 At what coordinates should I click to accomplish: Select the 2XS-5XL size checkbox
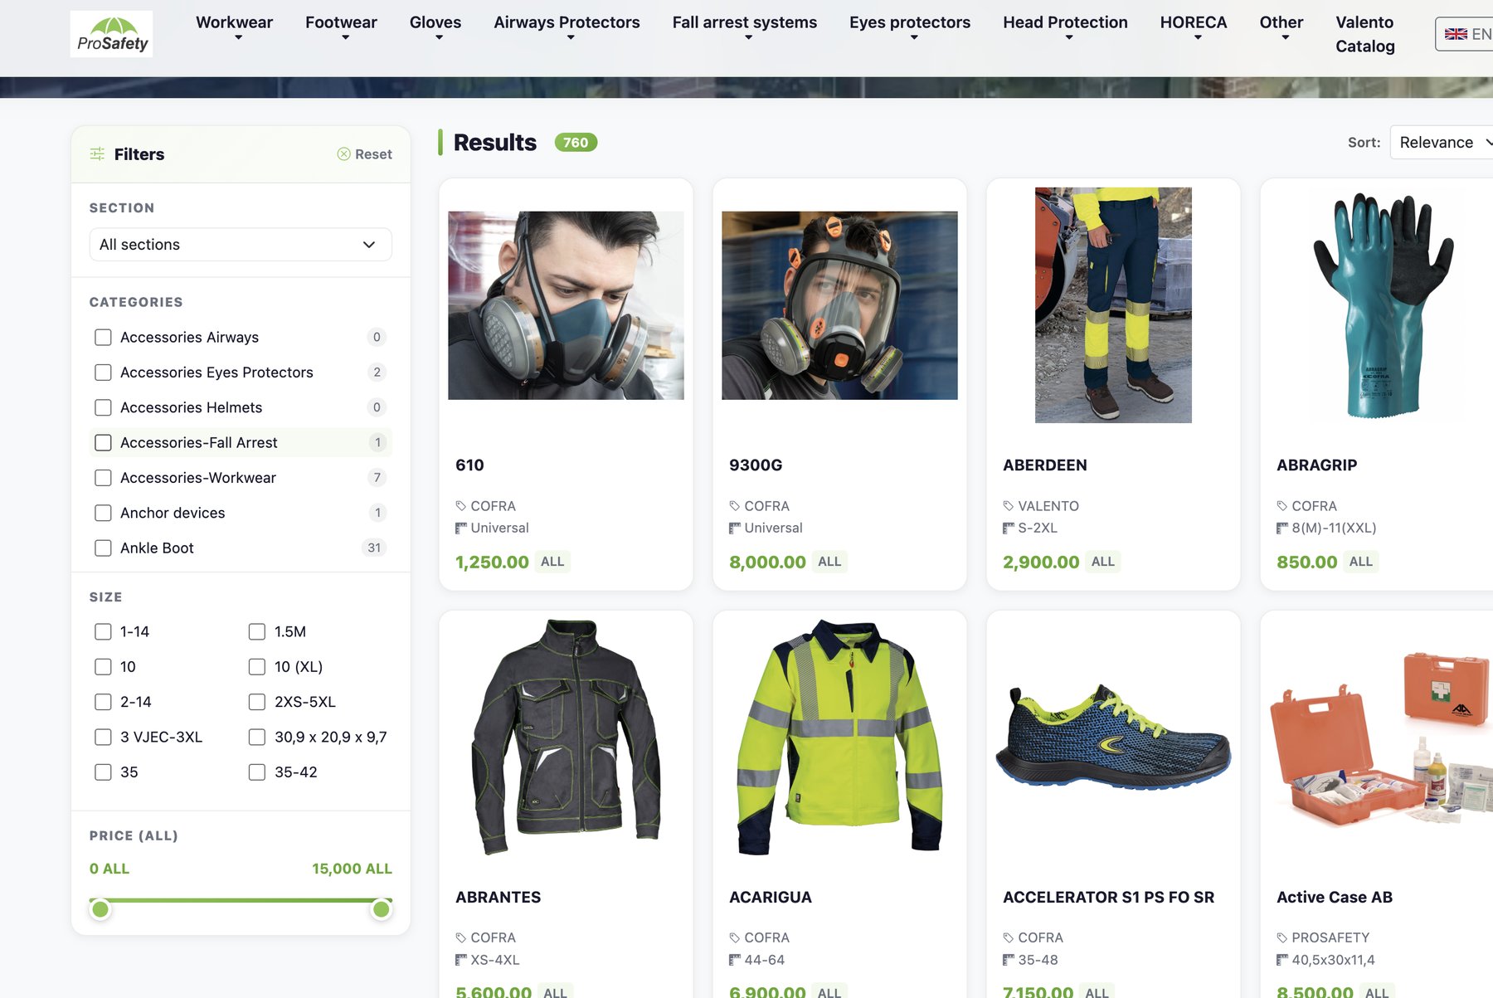(x=257, y=702)
